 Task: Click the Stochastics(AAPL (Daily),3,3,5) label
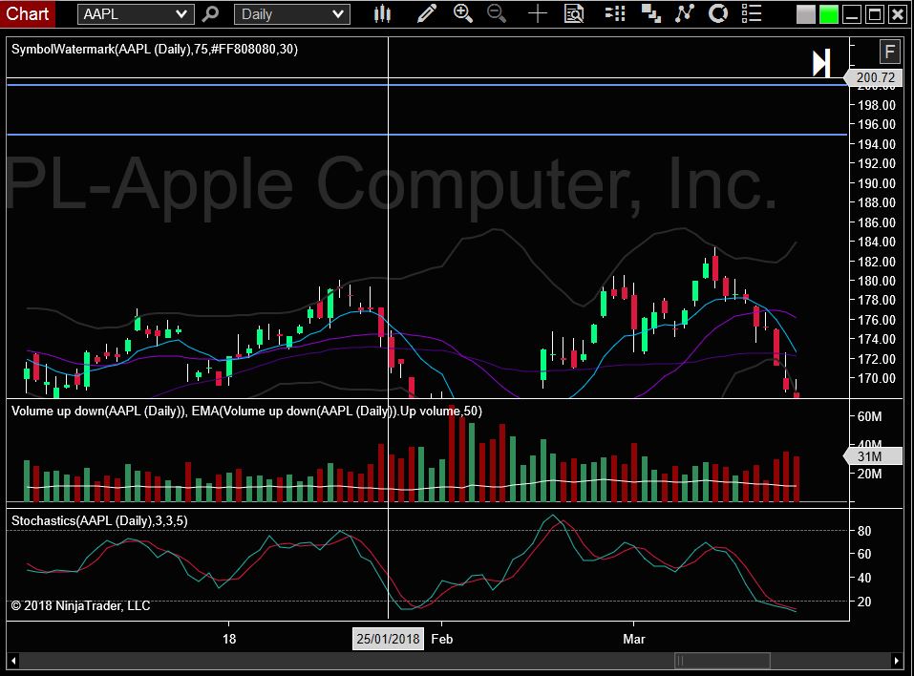(99, 521)
